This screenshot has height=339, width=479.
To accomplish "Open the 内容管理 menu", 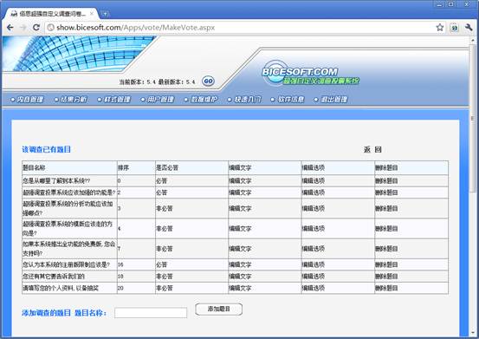I will [x=28, y=100].
